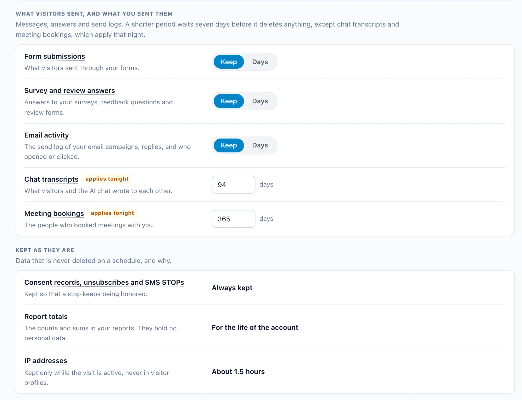Viewport: 522px width, 400px height.
Task: Click 'Kept so that a stop keeps being honored.'
Action: point(86,294)
